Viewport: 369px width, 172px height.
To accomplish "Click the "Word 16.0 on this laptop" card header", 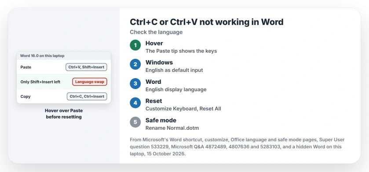I will pos(64,56).
